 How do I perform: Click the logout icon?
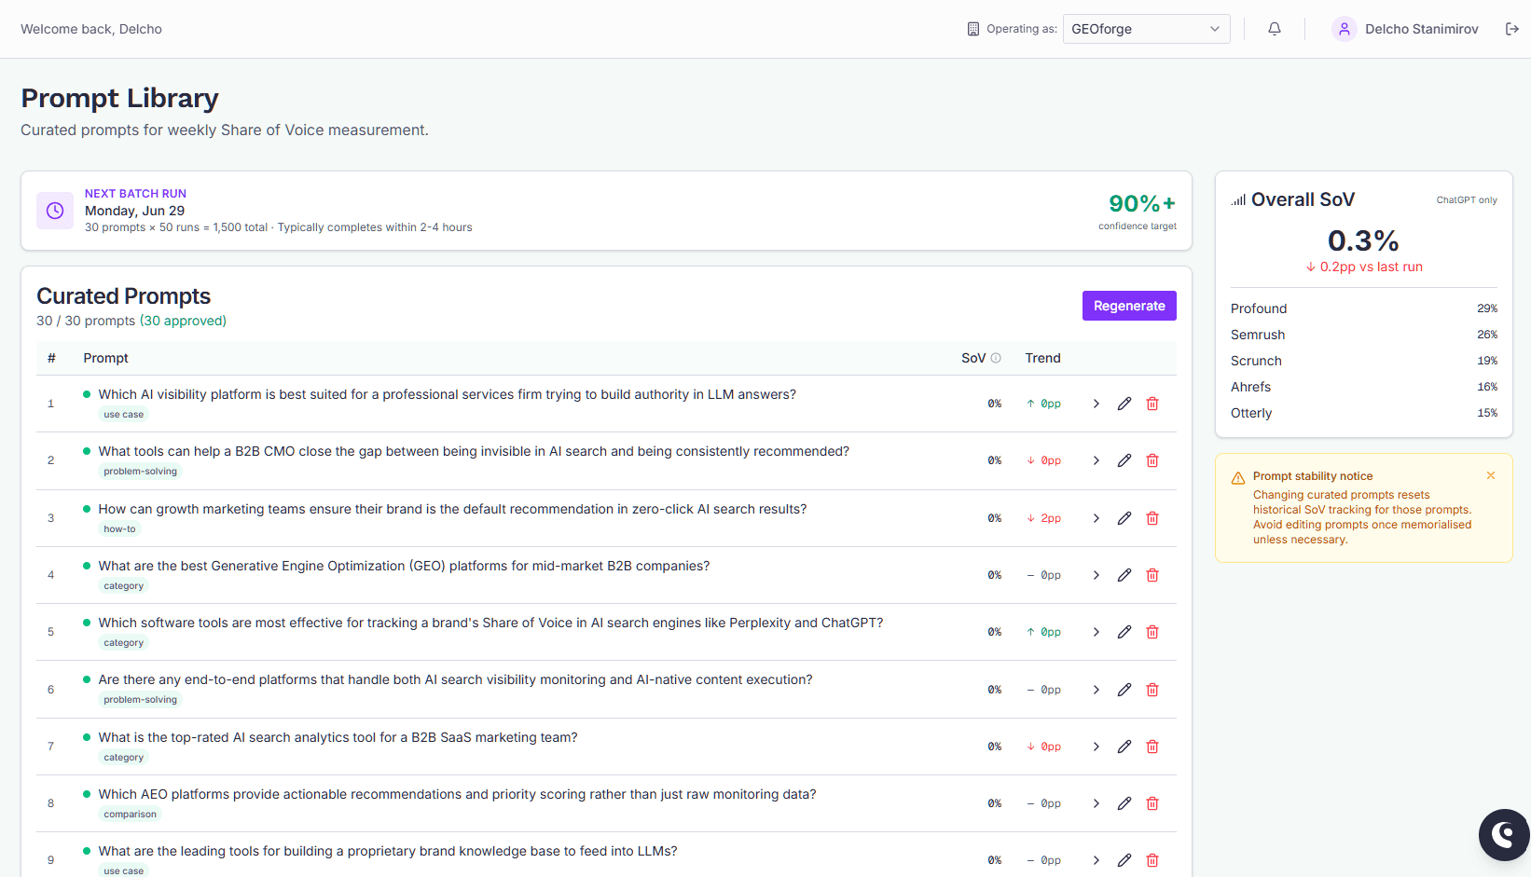click(x=1512, y=29)
